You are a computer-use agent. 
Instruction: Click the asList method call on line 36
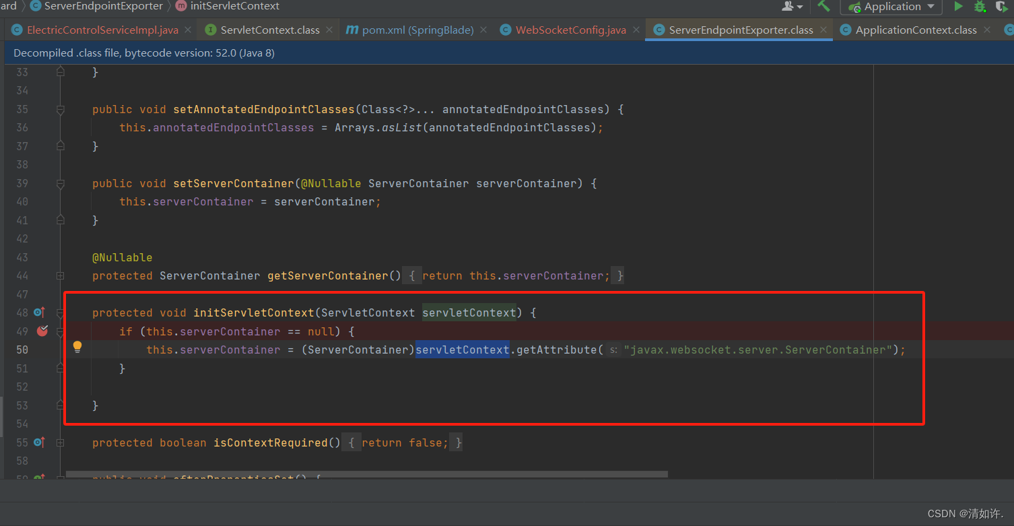pos(401,127)
